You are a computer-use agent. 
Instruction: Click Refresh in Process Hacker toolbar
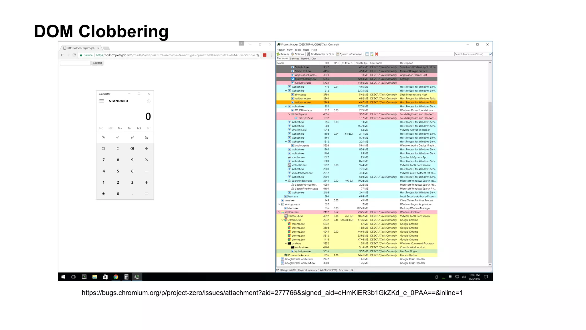click(283, 54)
